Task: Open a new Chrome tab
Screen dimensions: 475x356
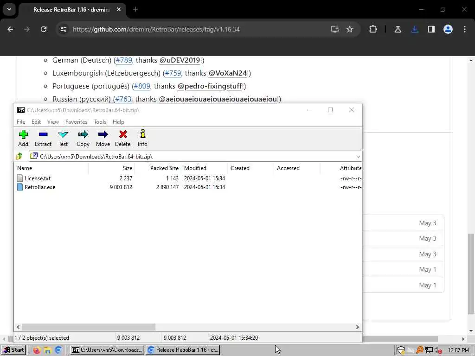Action: (x=135, y=9)
